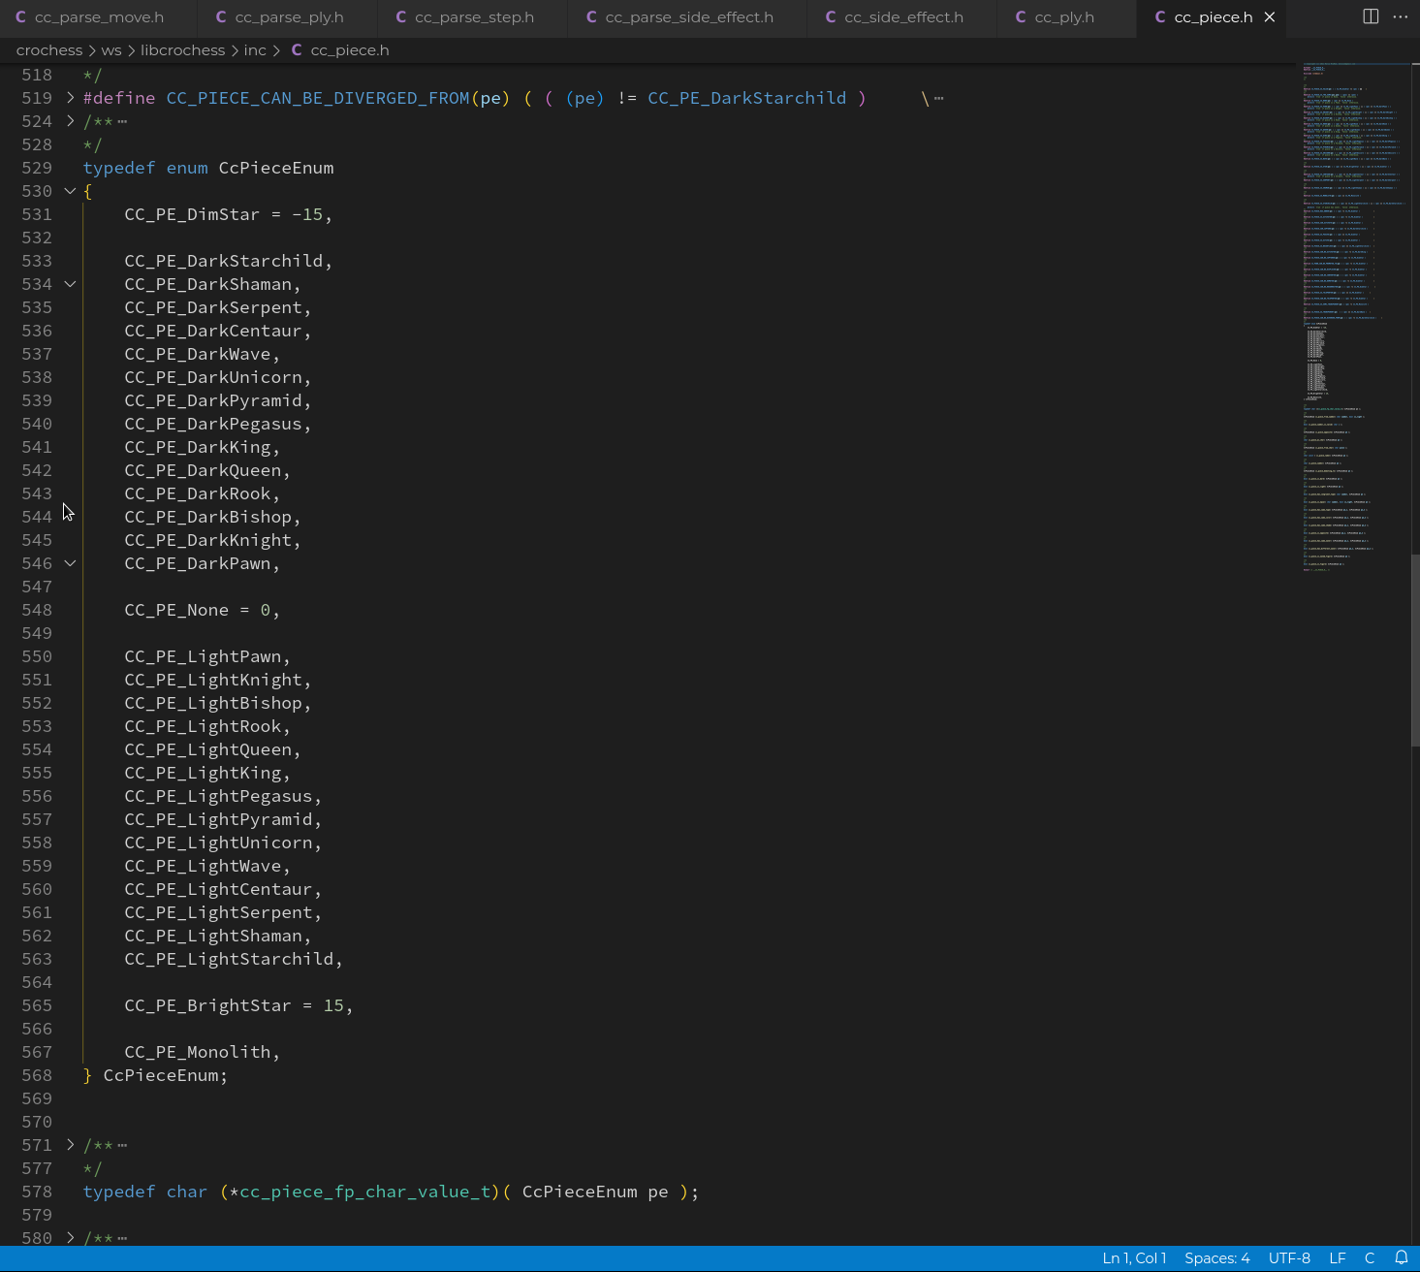Viewport: 1420px width, 1272px height.
Task: Change file encoding via the UTF-8 button
Action: pos(1289,1257)
